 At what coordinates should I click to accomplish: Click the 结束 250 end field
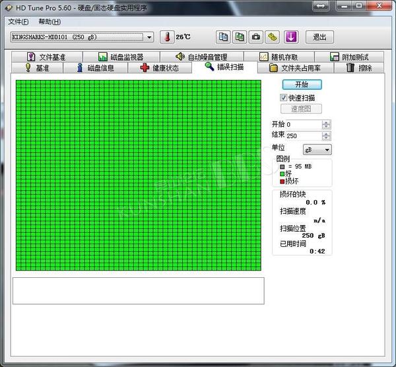coord(304,136)
